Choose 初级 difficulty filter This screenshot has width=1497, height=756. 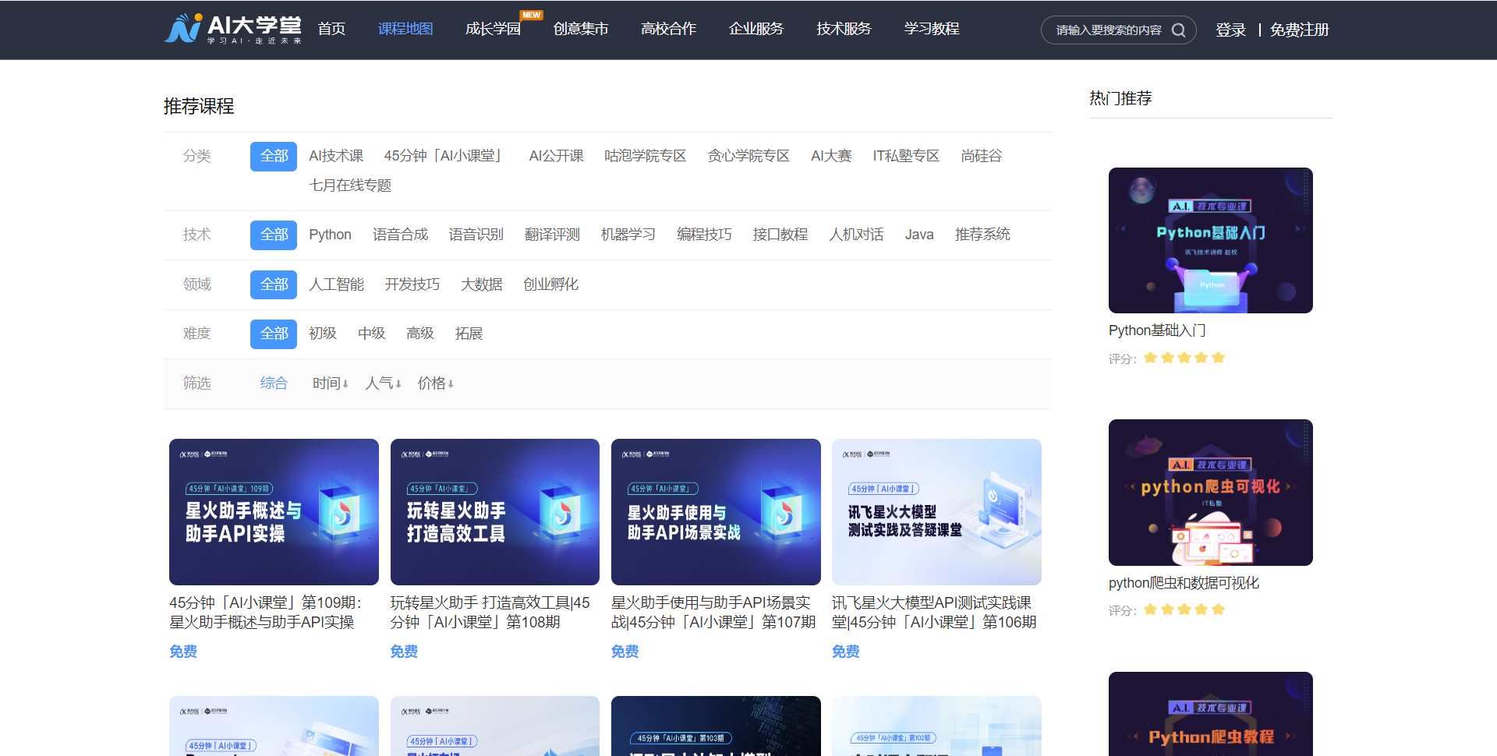pos(322,334)
